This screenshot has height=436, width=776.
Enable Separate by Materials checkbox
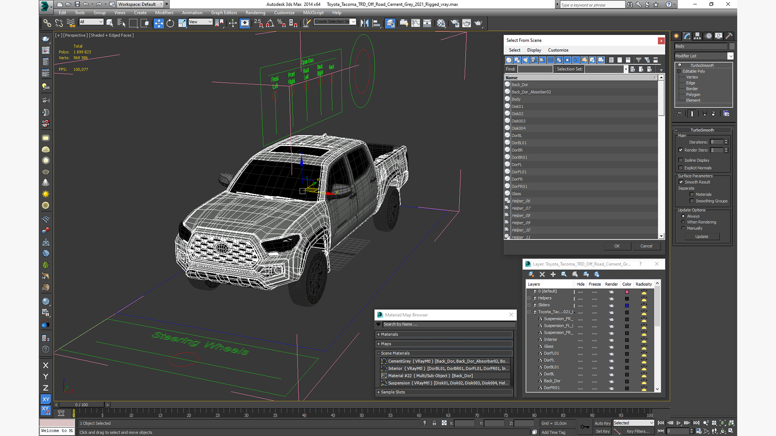pos(691,194)
